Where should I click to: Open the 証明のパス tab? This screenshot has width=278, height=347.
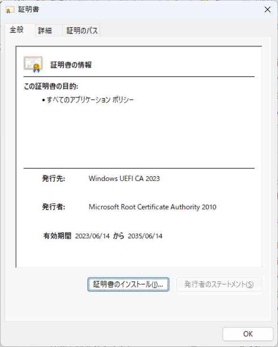coord(81,30)
